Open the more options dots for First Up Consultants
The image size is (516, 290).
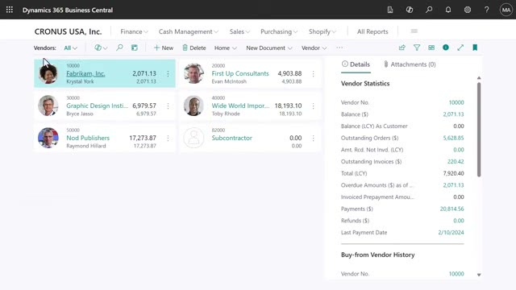[313, 73]
